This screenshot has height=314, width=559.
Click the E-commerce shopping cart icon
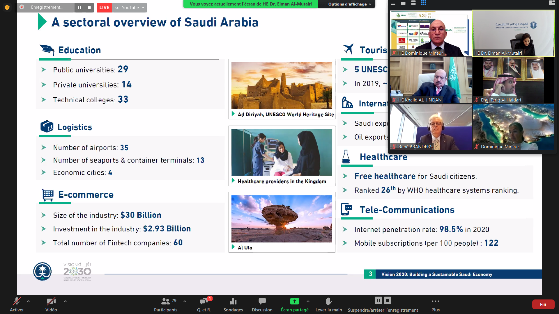coord(48,195)
